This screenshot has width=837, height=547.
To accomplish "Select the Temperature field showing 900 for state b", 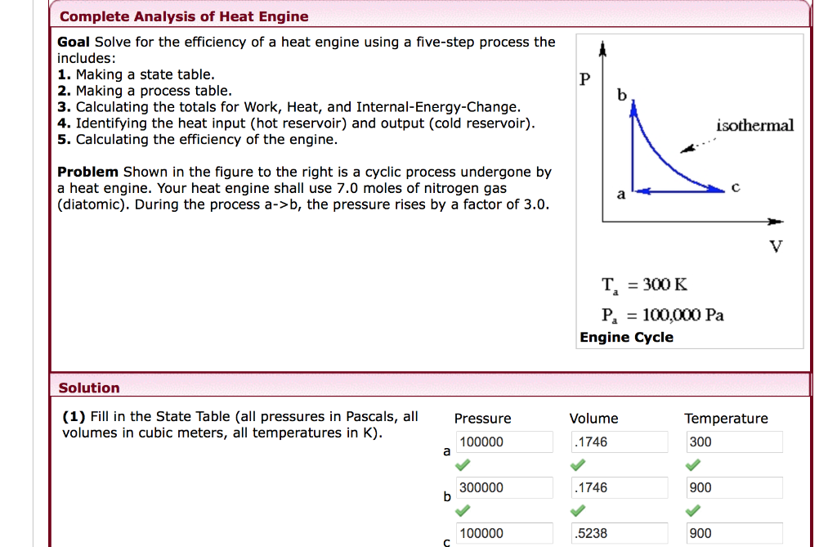I will [x=733, y=487].
